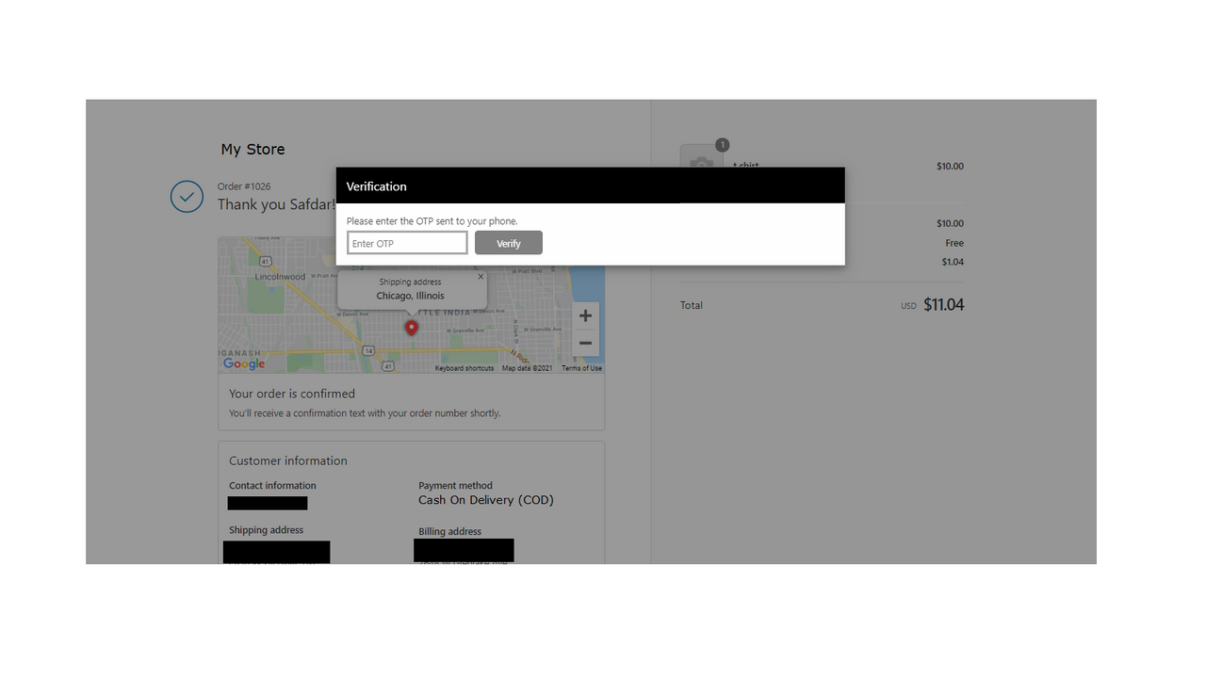Click the 'Billing address' label

pos(450,531)
